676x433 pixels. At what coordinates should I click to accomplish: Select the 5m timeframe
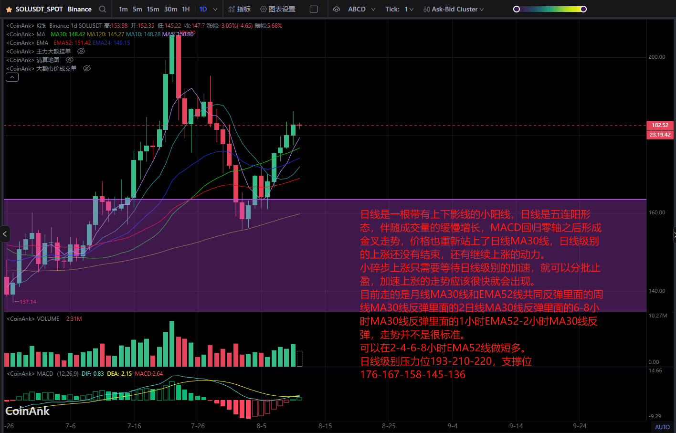pos(137,9)
